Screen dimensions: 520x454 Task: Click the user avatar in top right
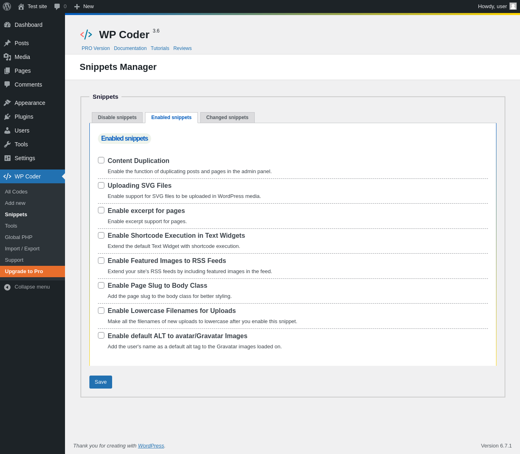pos(513,6)
